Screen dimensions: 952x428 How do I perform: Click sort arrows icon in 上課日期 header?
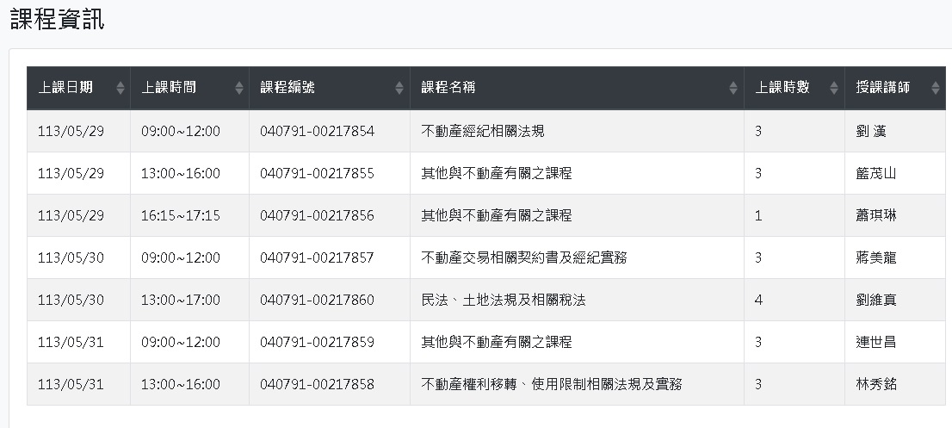[121, 88]
